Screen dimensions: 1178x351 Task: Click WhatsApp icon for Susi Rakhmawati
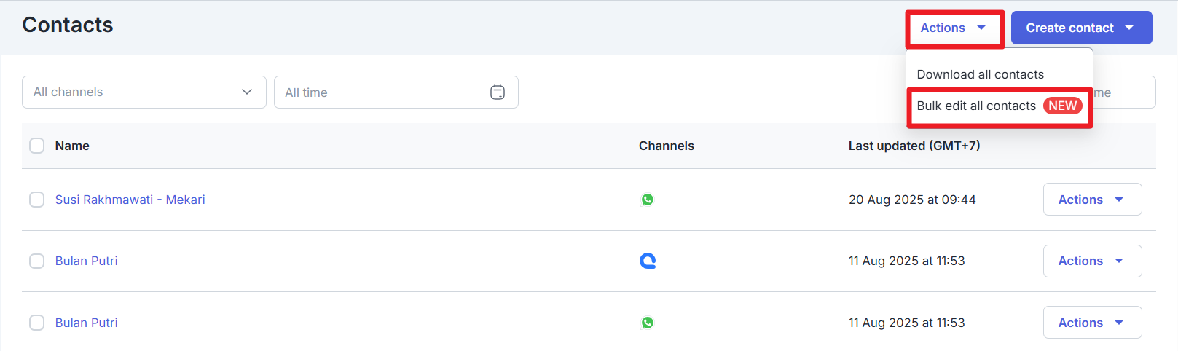point(647,200)
